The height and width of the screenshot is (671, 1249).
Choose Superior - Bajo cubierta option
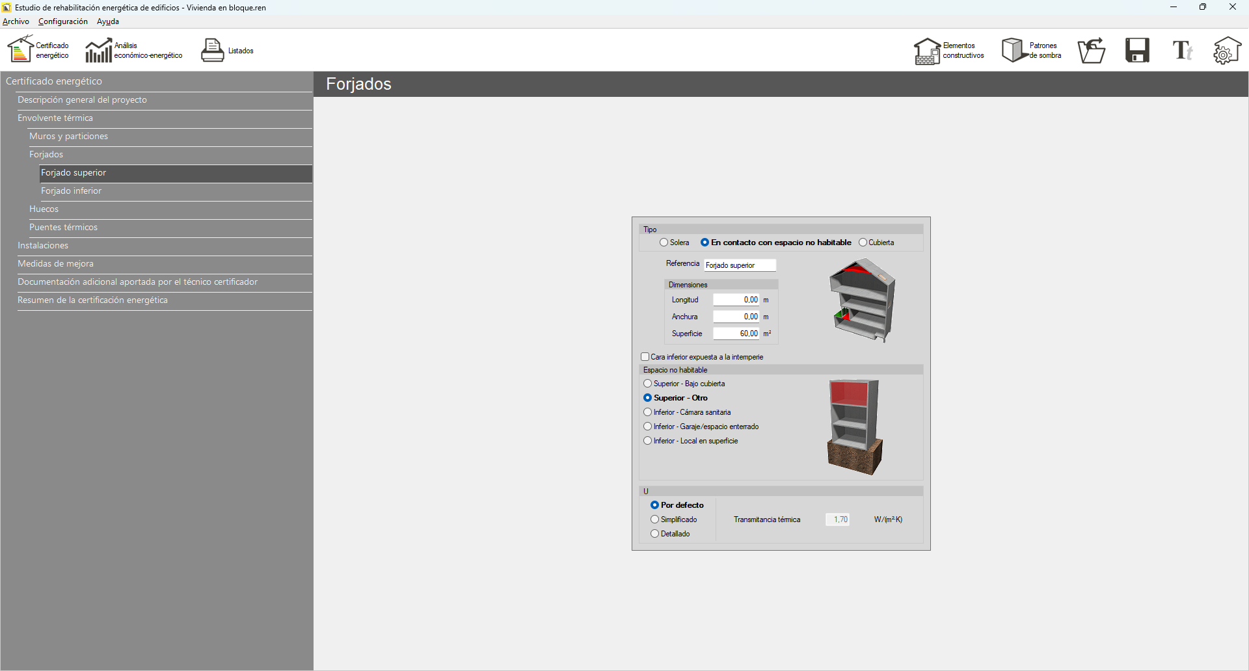pyautogui.click(x=648, y=384)
